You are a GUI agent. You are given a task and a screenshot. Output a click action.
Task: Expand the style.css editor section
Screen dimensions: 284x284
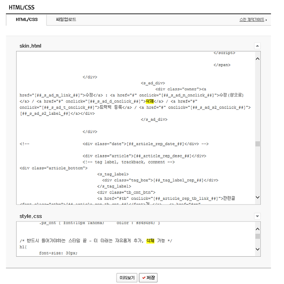pyautogui.click(x=257, y=216)
